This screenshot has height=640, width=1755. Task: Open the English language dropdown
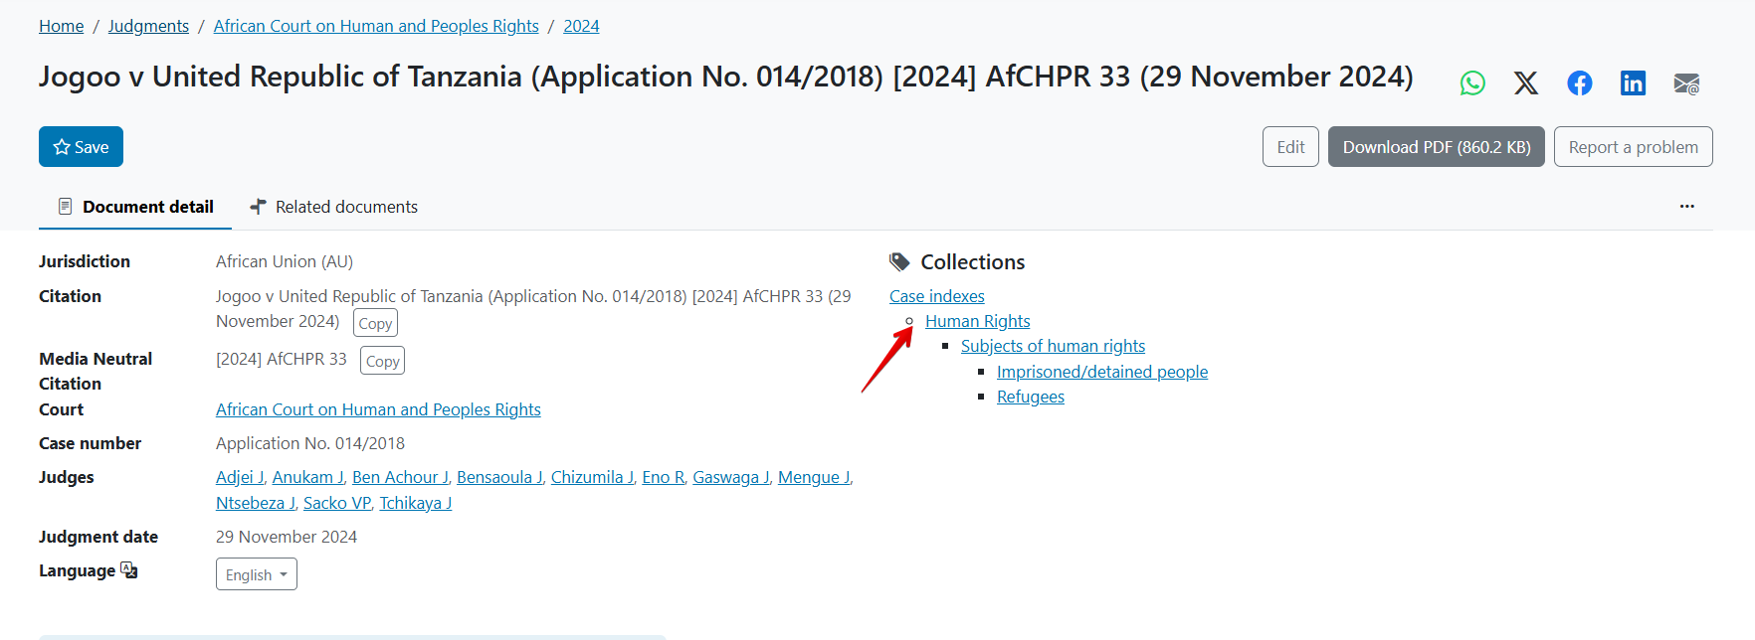point(256,574)
